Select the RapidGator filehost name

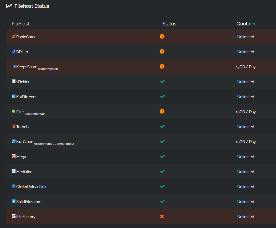[26, 37]
